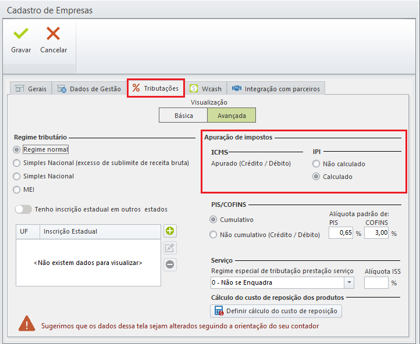Switch visualization to Básica
This screenshot has height=344, width=420.
point(183,115)
